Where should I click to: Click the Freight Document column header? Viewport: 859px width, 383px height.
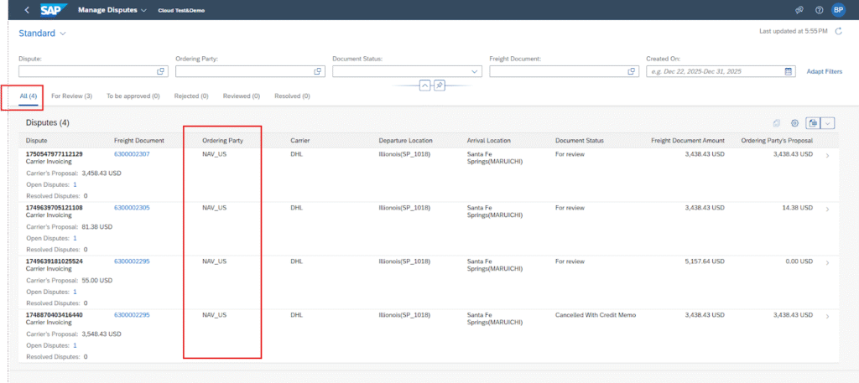139,141
